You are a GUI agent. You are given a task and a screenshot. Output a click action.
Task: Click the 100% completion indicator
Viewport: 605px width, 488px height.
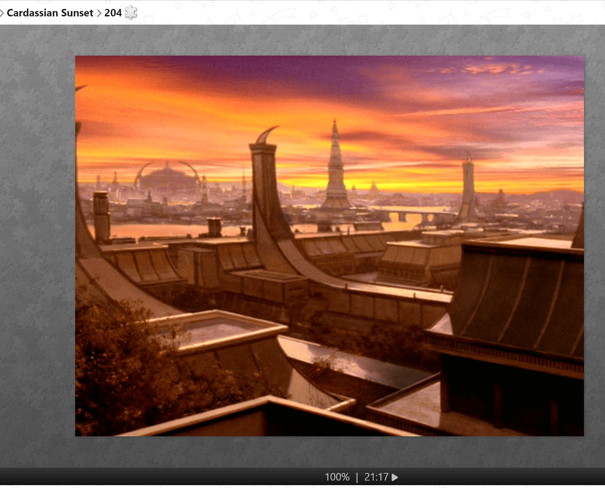[337, 477]
